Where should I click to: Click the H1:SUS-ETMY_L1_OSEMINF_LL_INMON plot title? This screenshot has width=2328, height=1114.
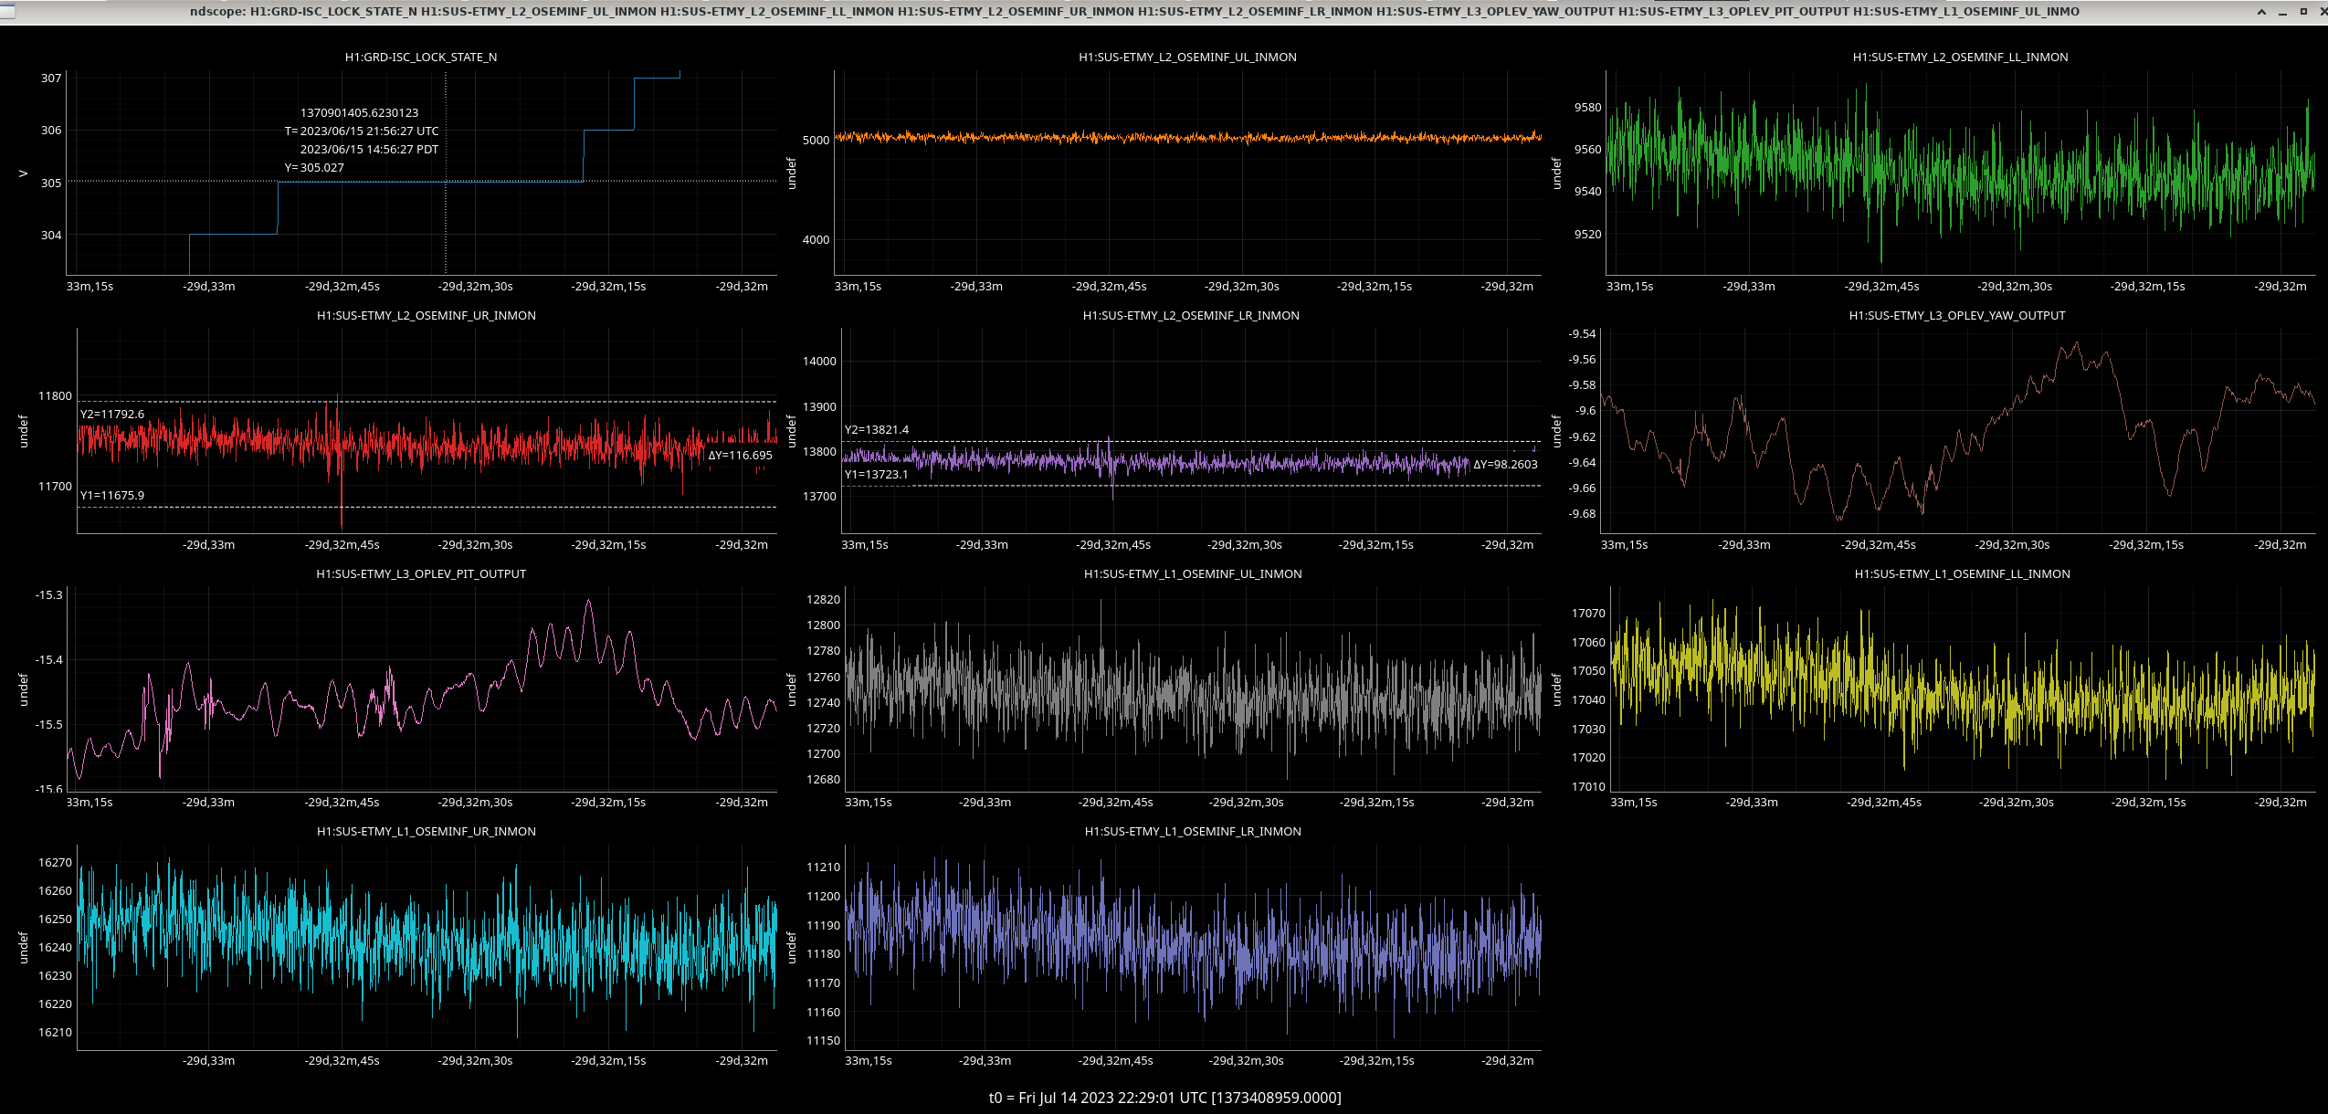[1962, 573]
